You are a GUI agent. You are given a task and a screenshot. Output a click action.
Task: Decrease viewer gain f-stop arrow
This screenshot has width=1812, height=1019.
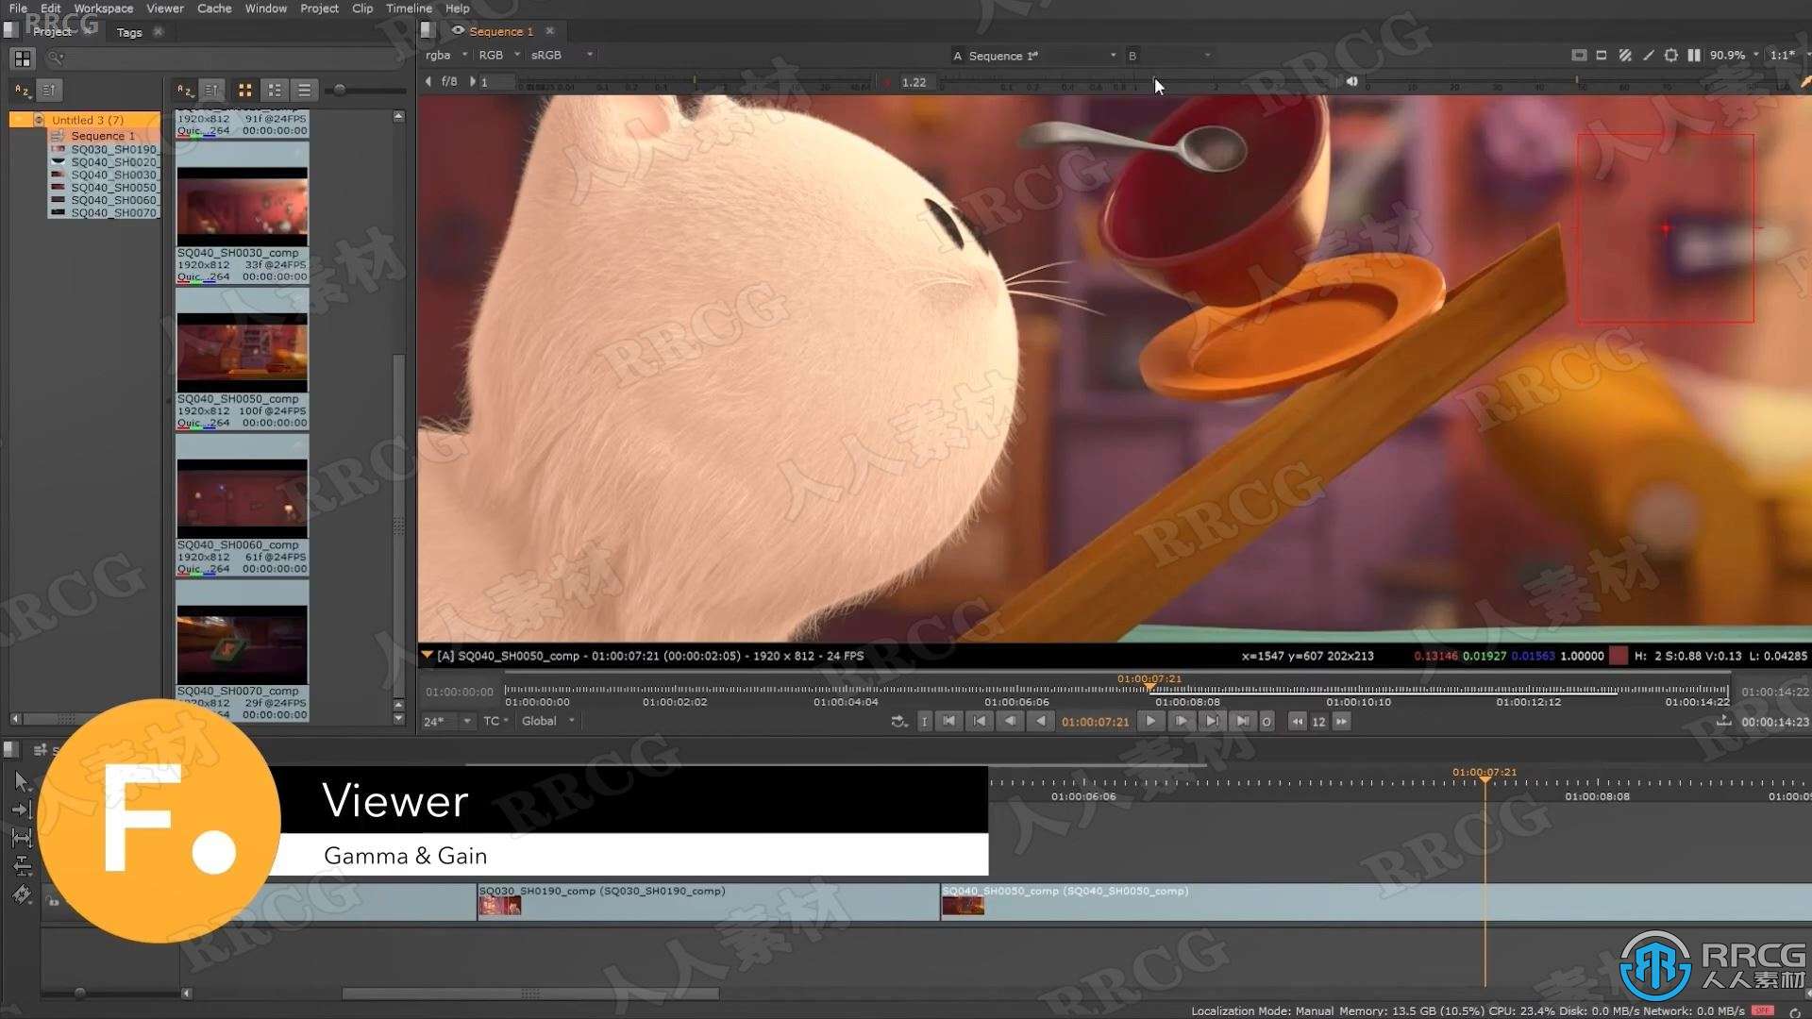(x=428, y=82)
